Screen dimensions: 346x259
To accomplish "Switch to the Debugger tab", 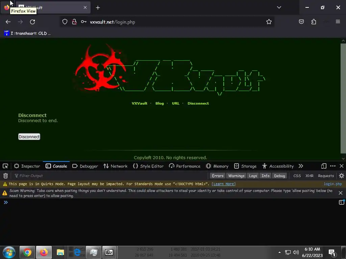I will (x=85, y=166).
